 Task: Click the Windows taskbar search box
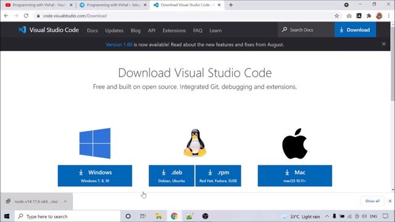pyautogui.click(x=67, y=216)
